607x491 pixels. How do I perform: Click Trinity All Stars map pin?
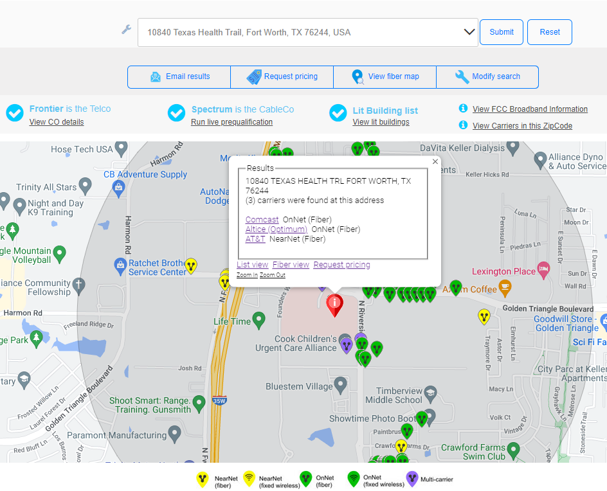pyautogui.click(x=85, y=186)
